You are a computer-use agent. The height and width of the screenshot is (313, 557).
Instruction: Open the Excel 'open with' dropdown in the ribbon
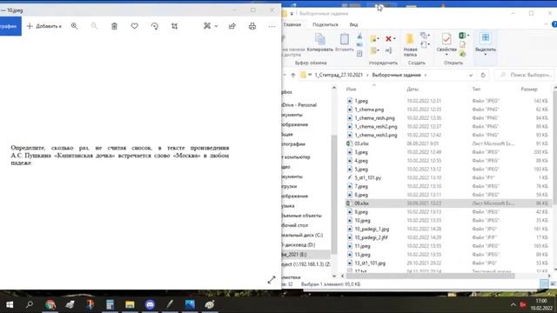click(x=464, y=36)
